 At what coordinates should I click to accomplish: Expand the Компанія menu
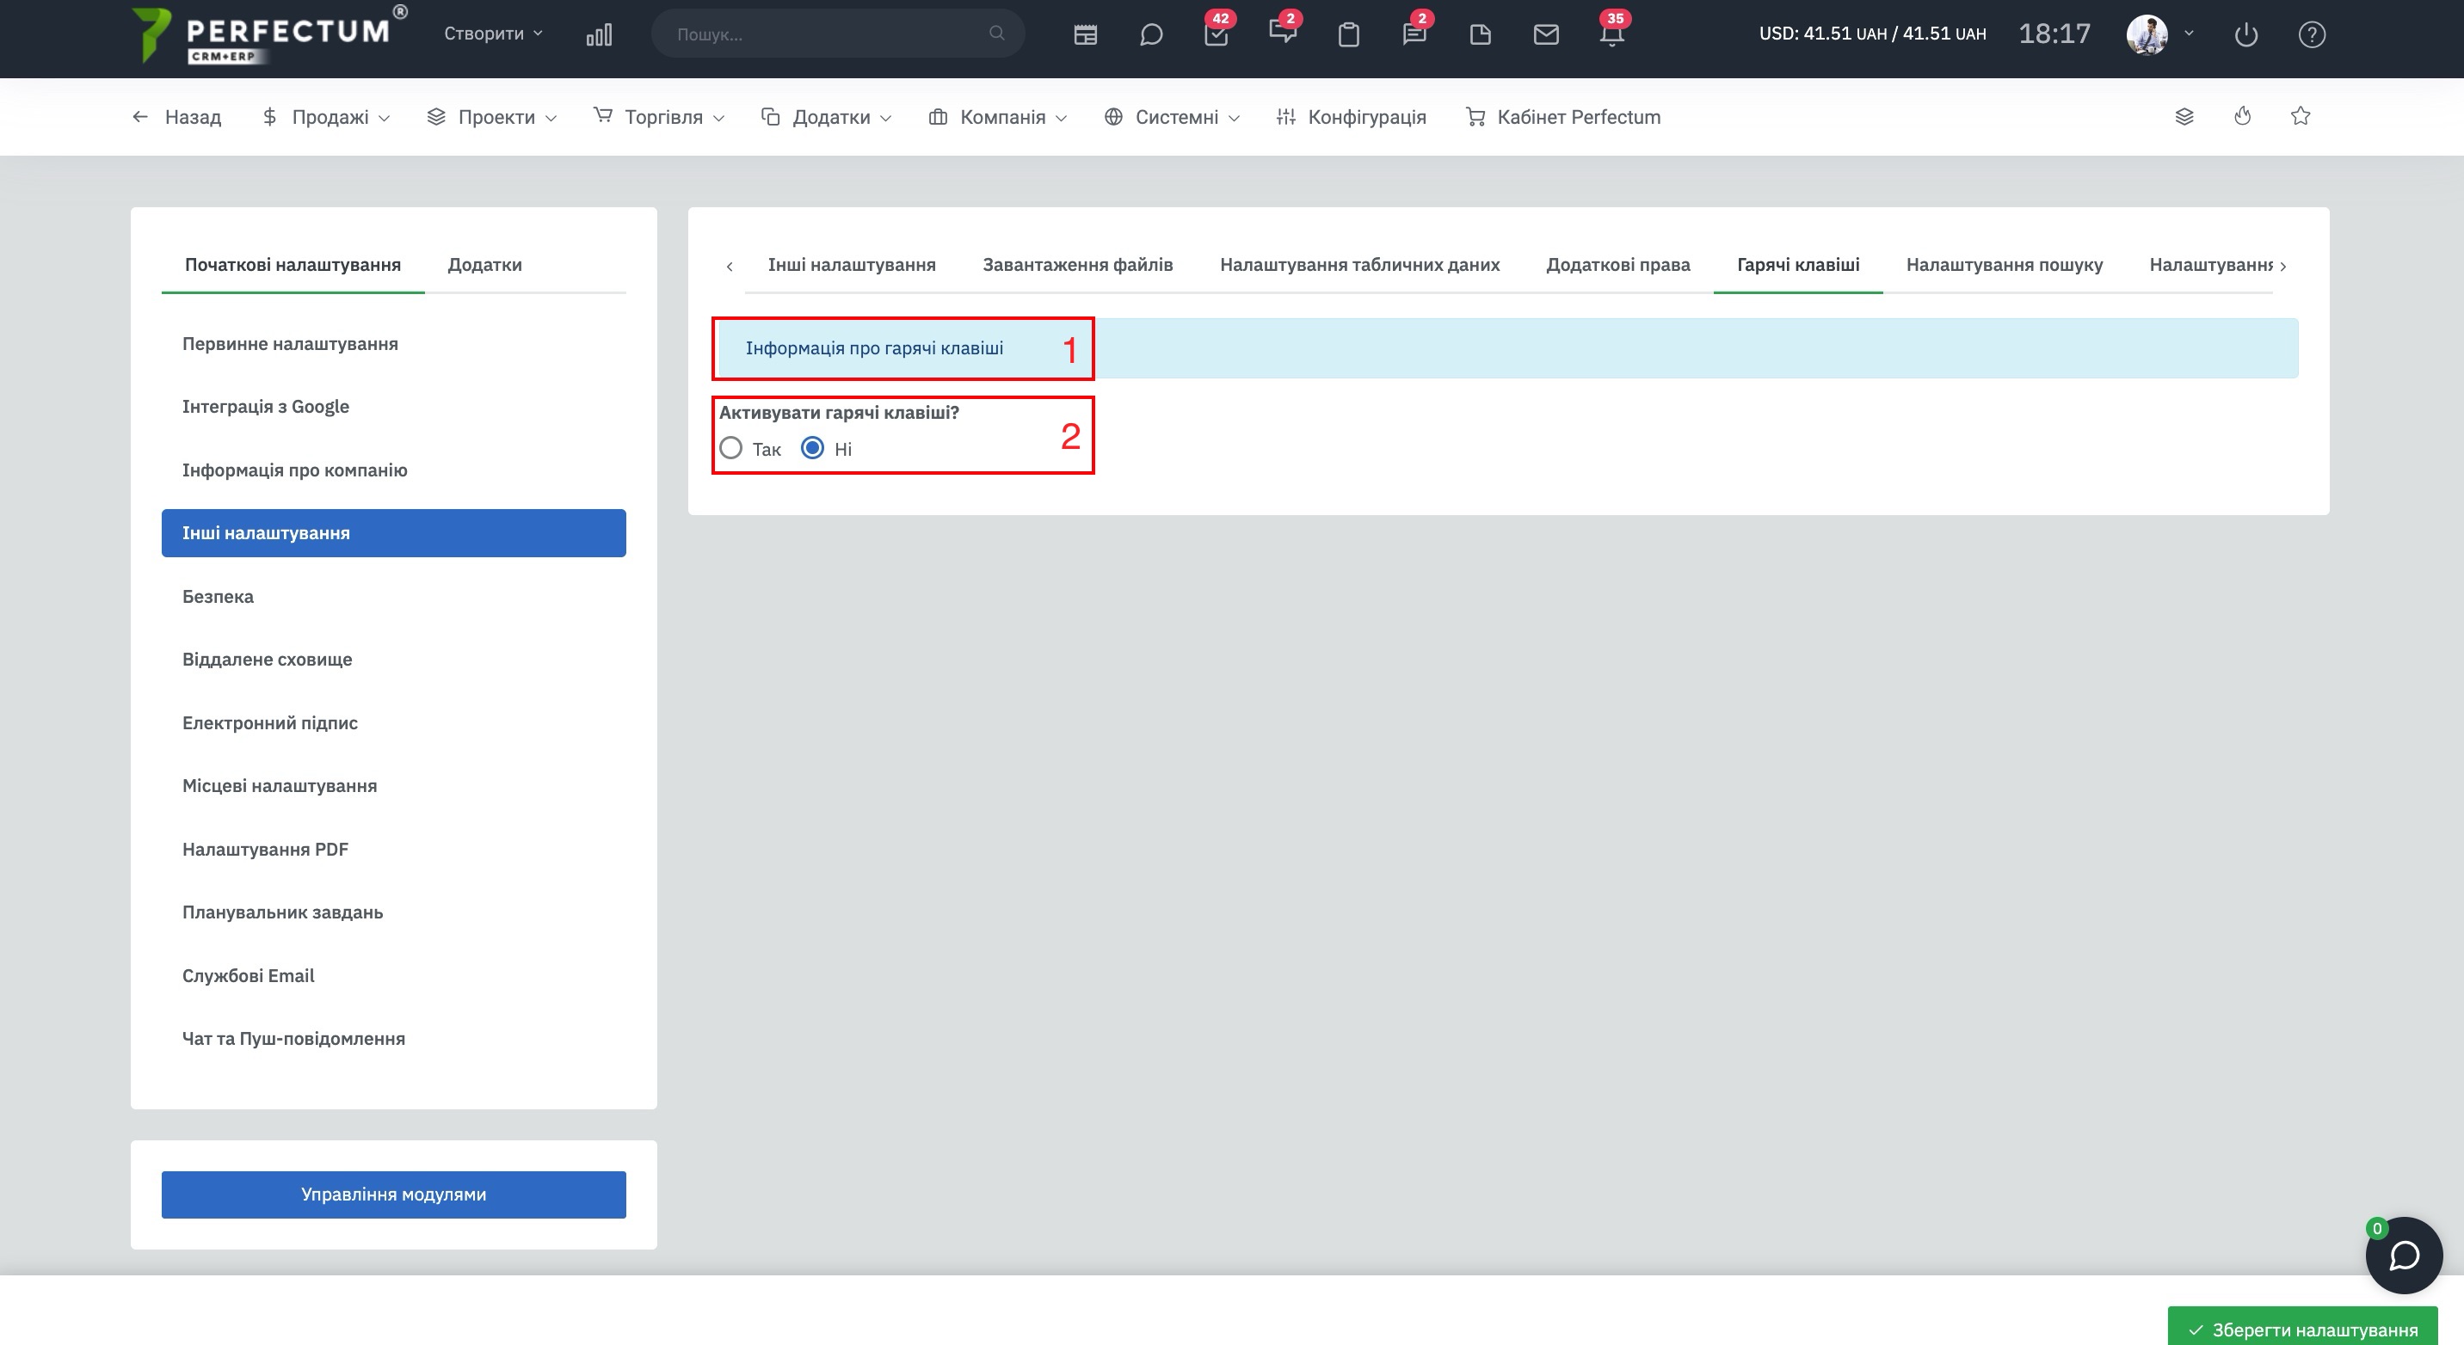998,117
